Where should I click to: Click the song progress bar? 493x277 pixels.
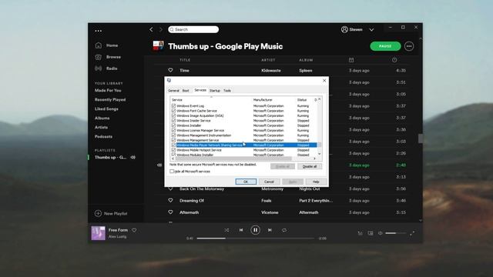255,239
